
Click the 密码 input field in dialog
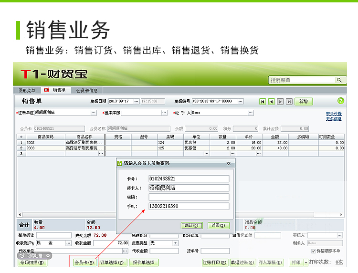pos(189,197)
